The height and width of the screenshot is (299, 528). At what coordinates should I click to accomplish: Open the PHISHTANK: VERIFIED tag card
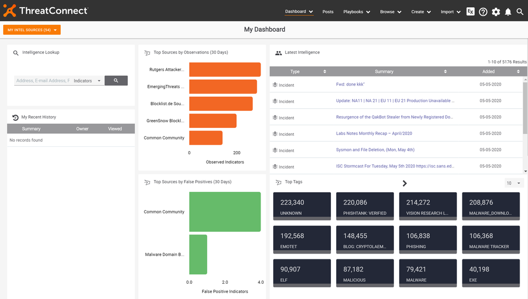[x=365, y=206]
